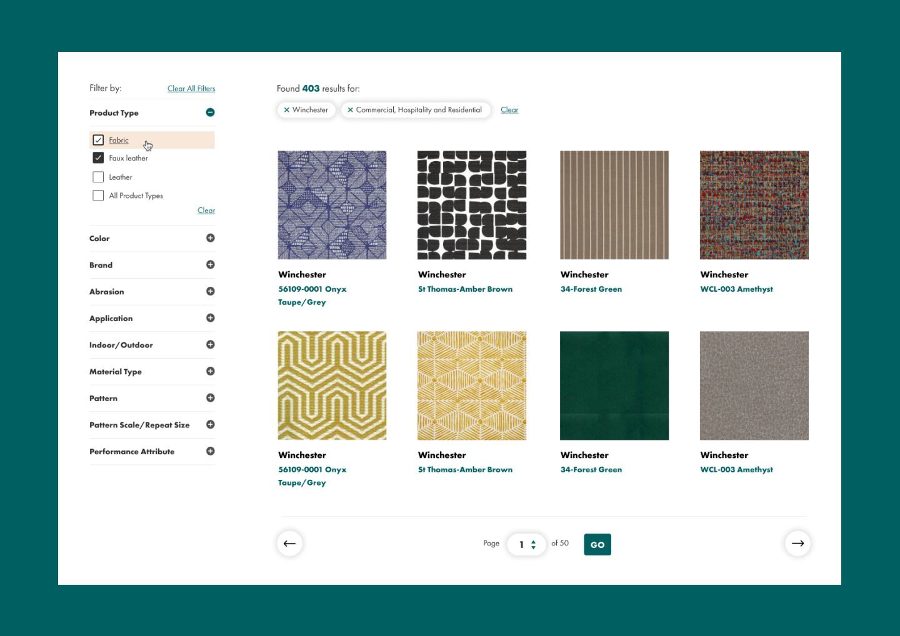
Task: Expand the Application filter section
Action: (x=210, y=318)
